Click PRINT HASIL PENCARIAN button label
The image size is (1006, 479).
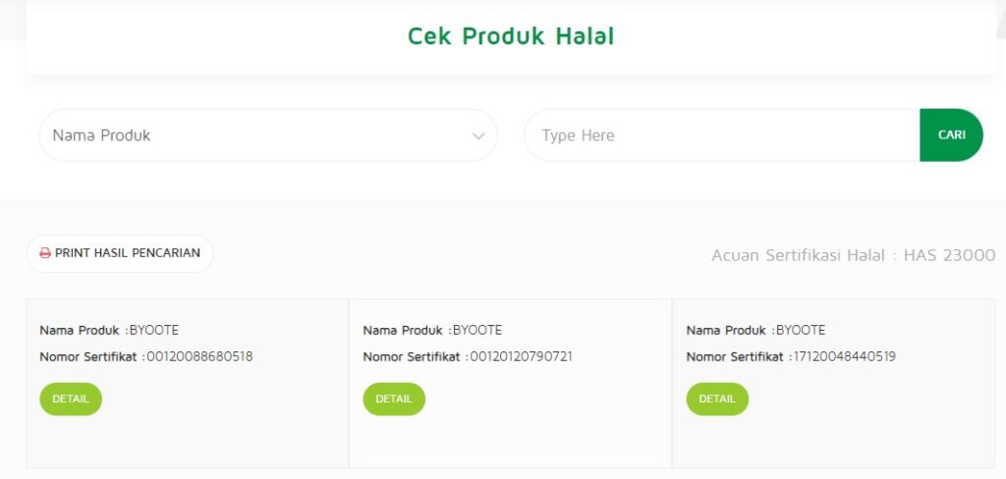coord(128,252)
